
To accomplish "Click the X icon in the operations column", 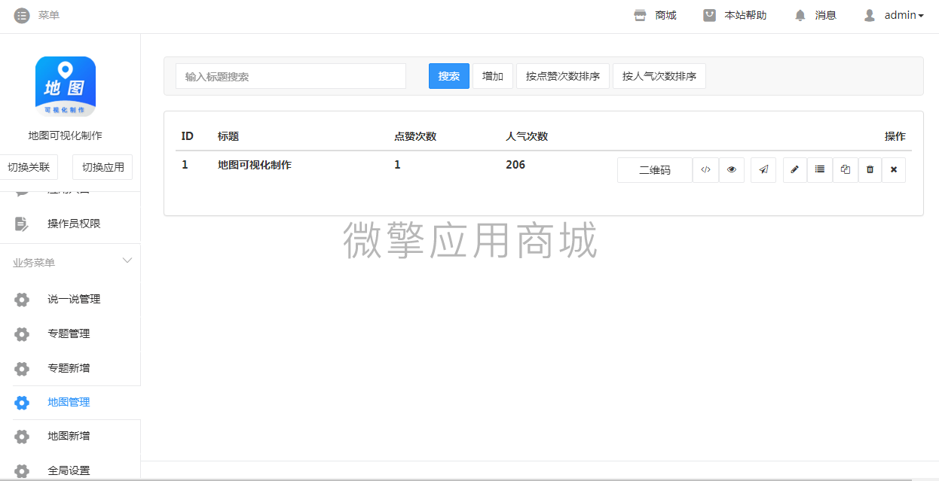I will [x=894, y=170].
